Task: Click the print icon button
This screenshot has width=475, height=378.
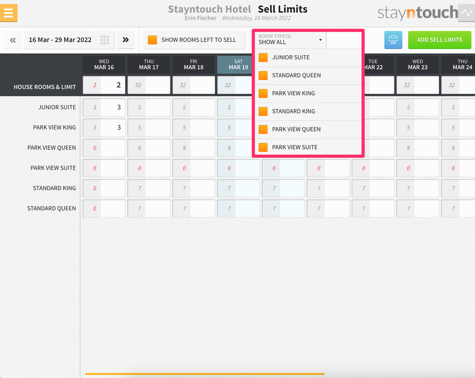Action: click(x=393, y=40)
